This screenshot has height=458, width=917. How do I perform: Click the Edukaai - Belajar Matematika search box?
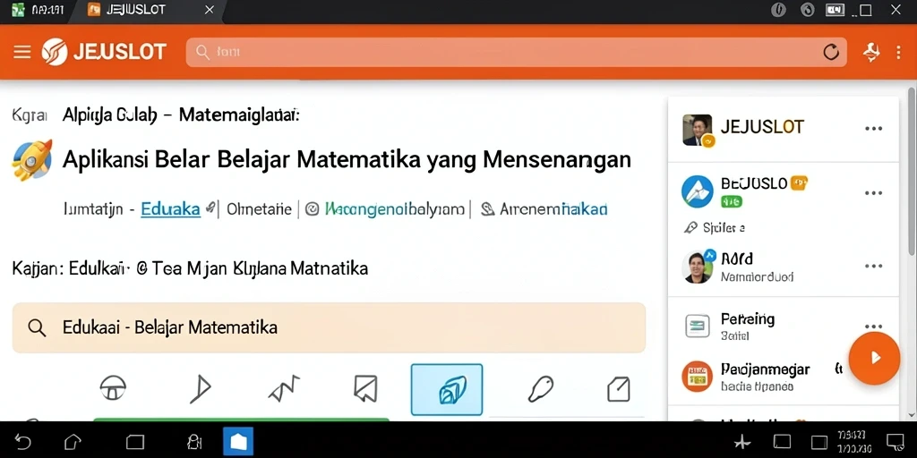pyautogui.click(x=329, y=327)
